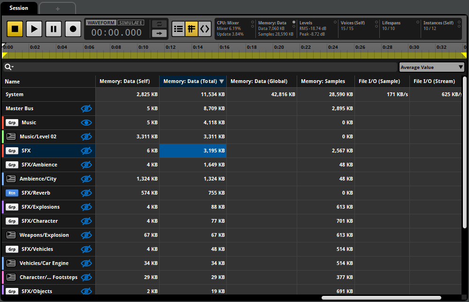Open the API capture code view icon
469x302 pixels.
(x=205, y=29)
